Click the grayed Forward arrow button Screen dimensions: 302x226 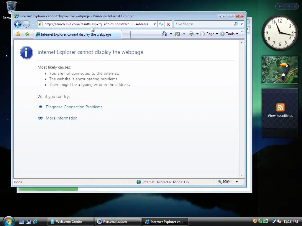pos(26,24)
